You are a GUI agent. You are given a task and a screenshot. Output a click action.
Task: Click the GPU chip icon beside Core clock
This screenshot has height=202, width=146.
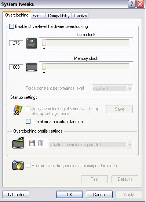(x=32, y=43)
